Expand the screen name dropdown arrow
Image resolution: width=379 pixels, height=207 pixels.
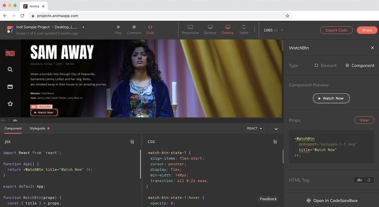[x=83, y=27]
